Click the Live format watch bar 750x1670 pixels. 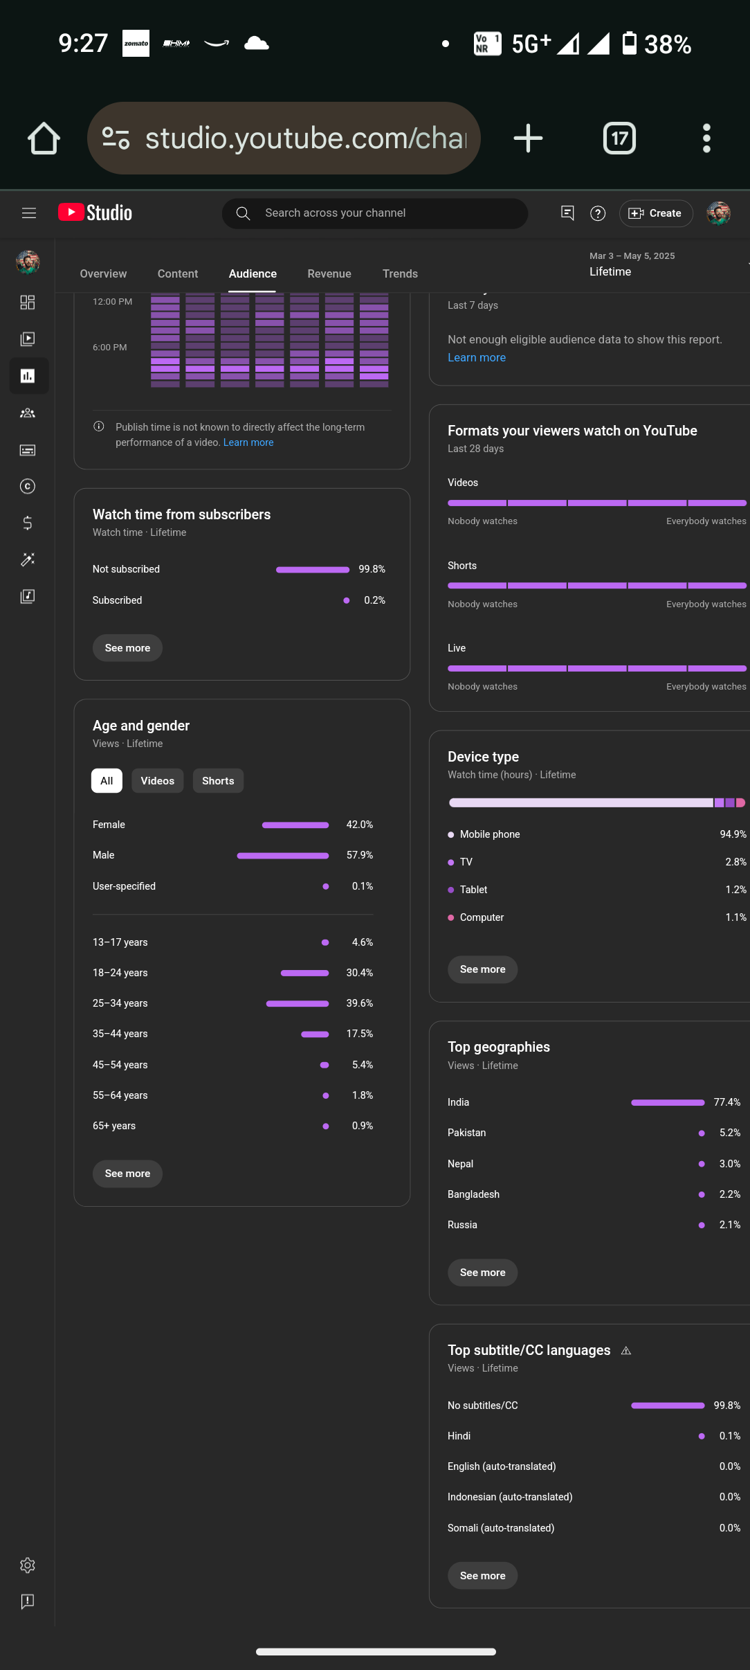(x=597, y=668)
